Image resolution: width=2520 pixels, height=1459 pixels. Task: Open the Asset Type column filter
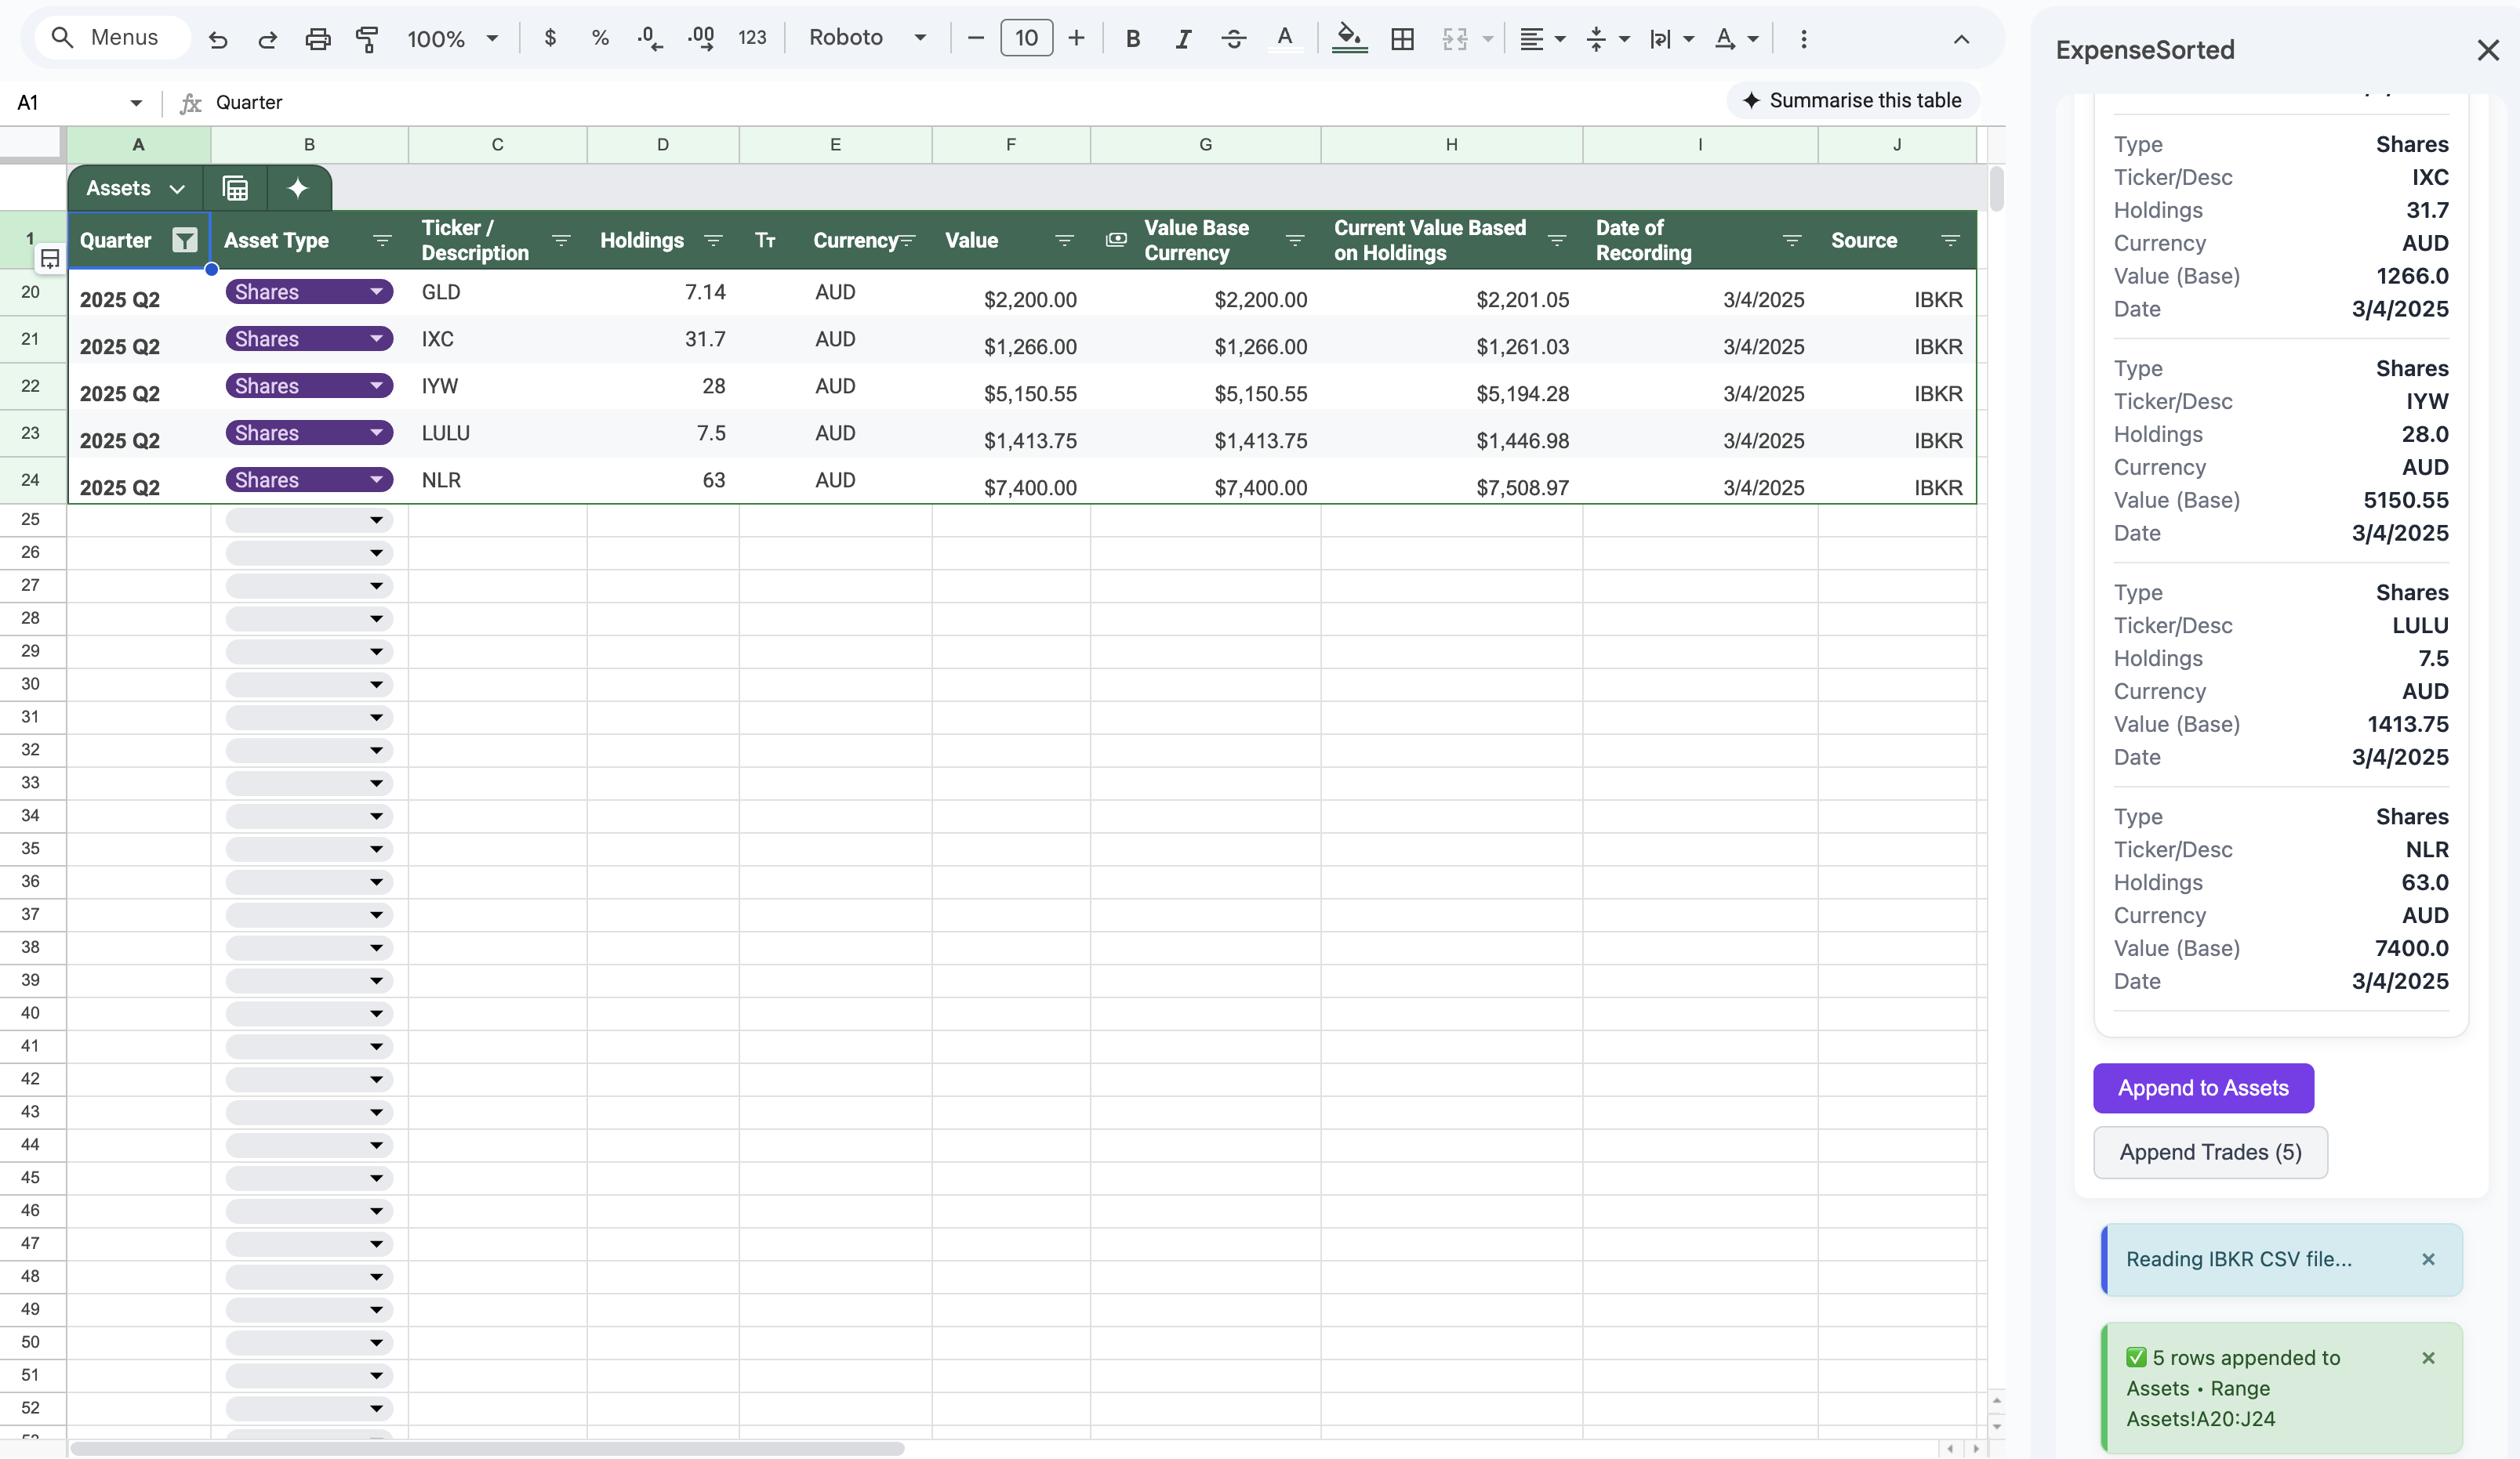pos(382,241)
